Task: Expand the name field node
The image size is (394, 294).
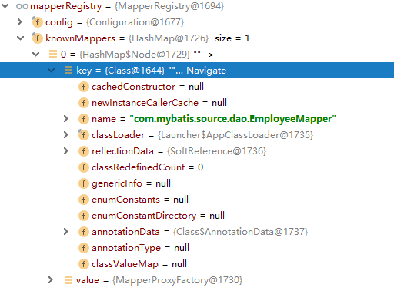Action: 66,119
